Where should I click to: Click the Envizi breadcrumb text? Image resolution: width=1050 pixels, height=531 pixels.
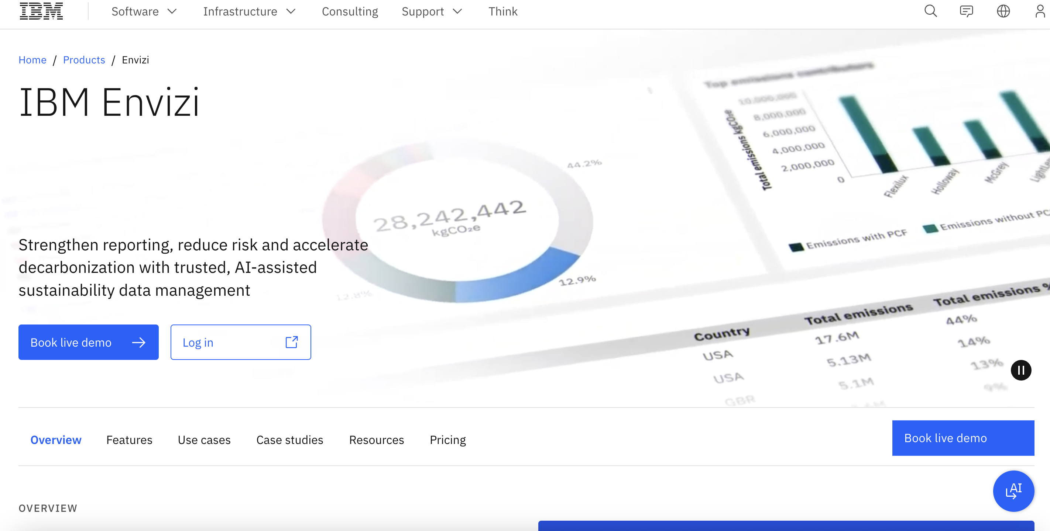pos(135,60)
